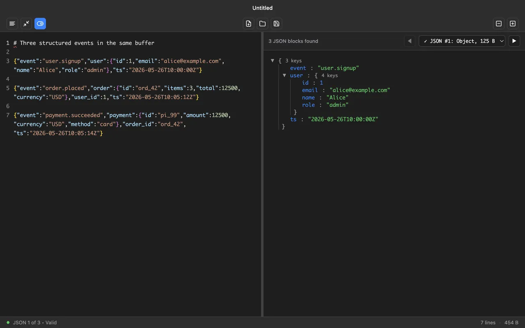The width and height of the screenshot is (525, 328).
Task: Select the role key in the tree
Action: tap(308, 105)
